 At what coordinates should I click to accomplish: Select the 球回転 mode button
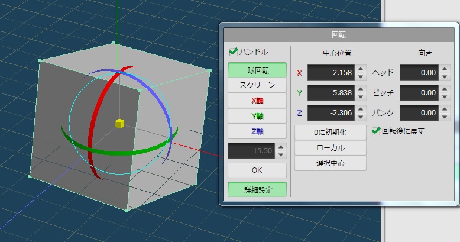click(257, 70)
